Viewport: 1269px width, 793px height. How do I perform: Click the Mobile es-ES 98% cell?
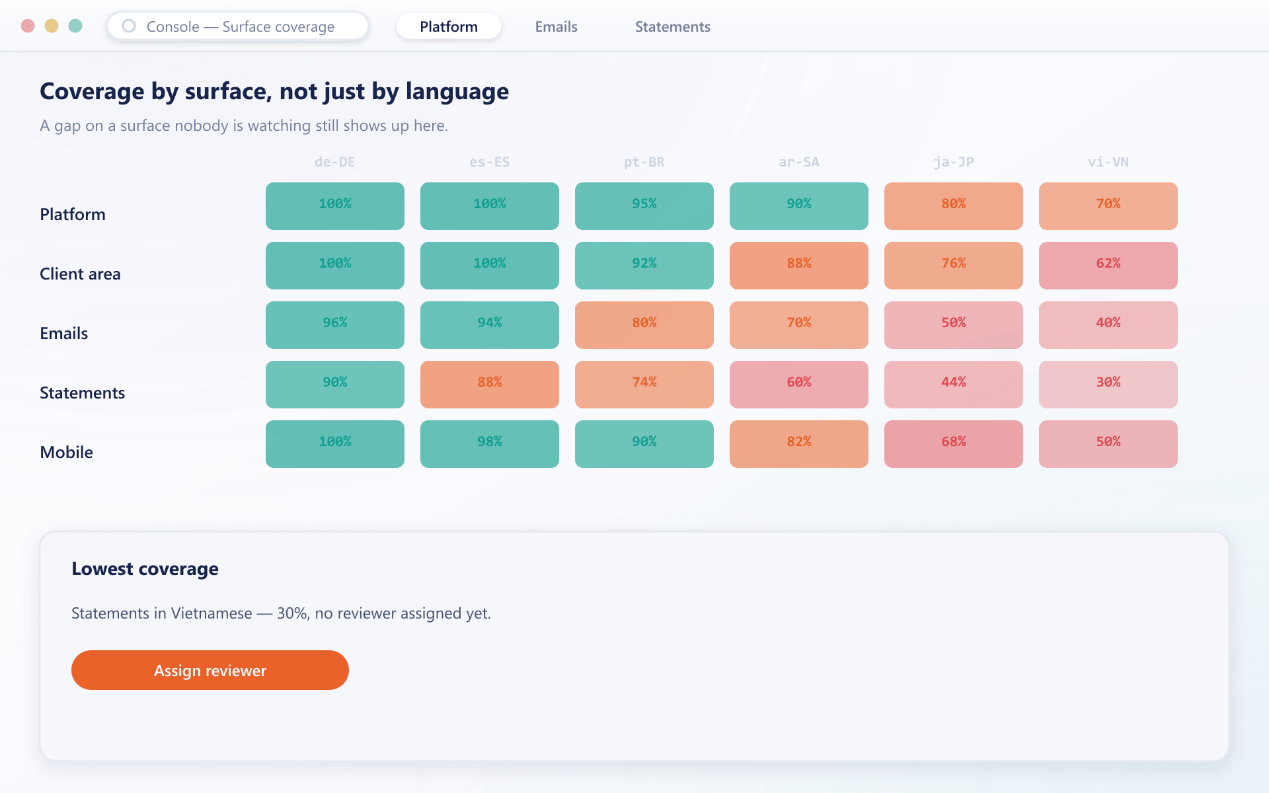tap(490, 444)
